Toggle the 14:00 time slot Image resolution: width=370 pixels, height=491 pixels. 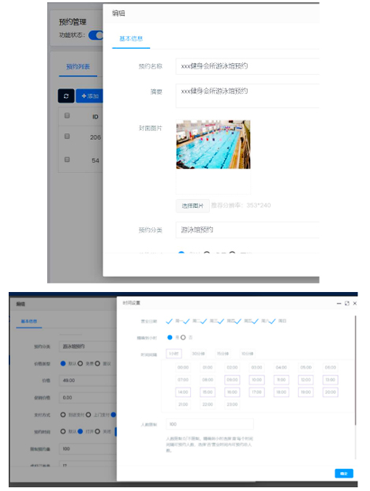point(183,392)
